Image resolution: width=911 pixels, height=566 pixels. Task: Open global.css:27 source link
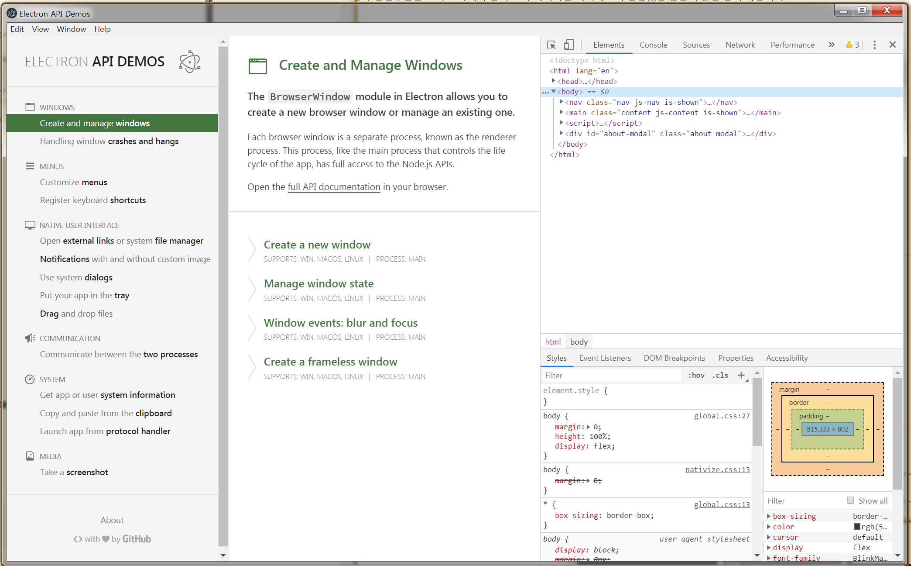(722, 416)
